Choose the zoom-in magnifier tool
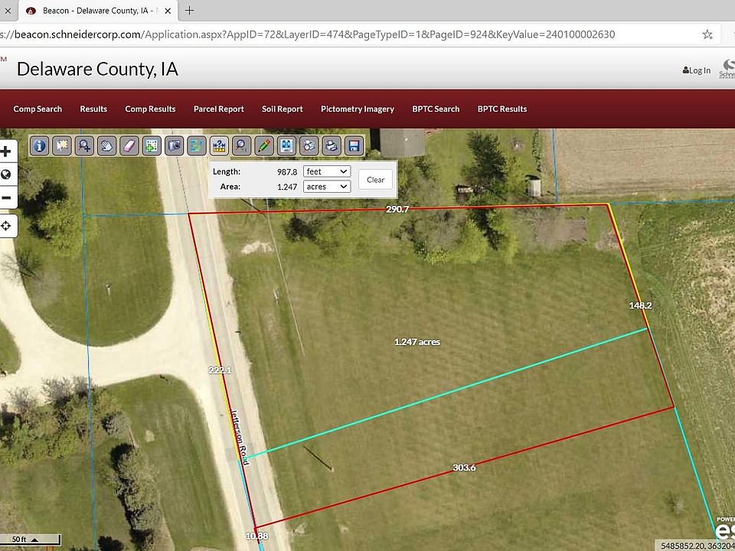Viewport: 735px width, 551px height. click(x=84, y=145)
